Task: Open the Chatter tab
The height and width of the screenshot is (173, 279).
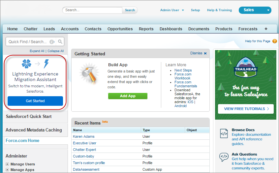Action: pyautogui.click(x=31, y=29)
